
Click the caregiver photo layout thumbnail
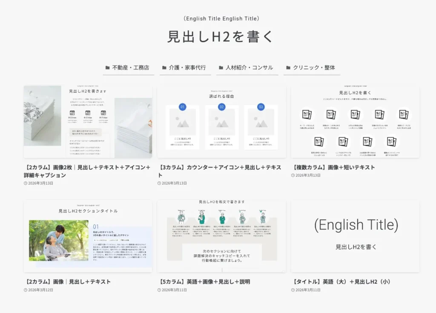pos(88,236)
